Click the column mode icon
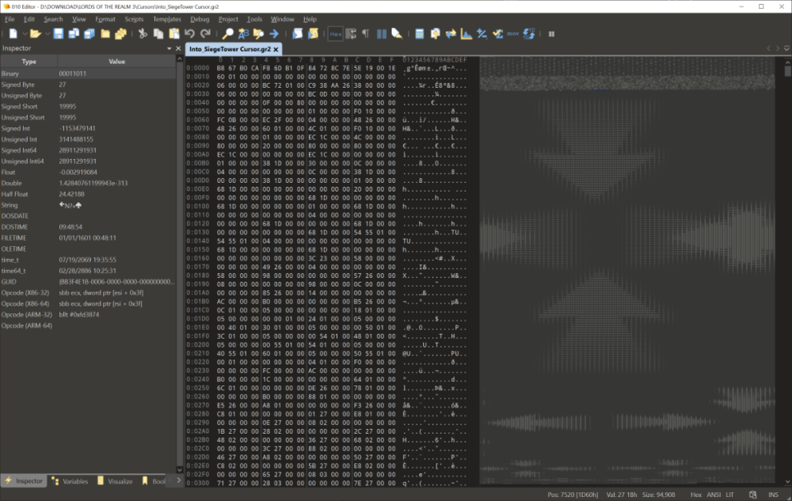The image size is (792, 501). pyautogui.click(x=382, y=34)
